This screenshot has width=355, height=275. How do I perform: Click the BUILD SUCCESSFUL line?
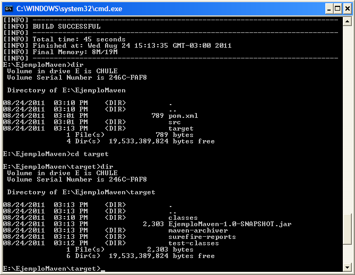point(51,27)
